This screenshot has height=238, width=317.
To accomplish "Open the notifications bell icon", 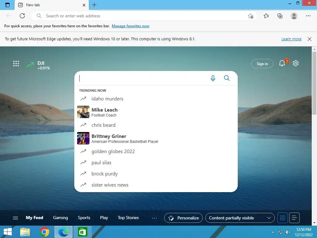I will click(x=282, y=63).
